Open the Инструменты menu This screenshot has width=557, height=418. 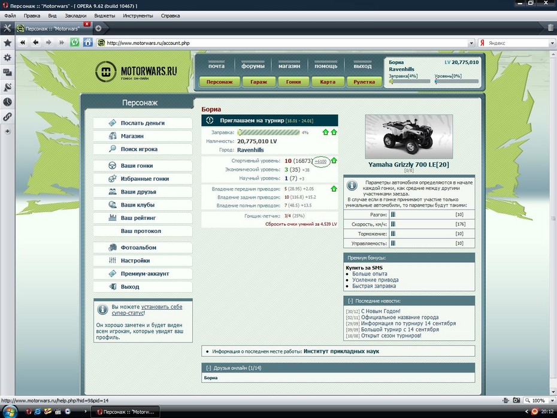click(x=138, y=16)
